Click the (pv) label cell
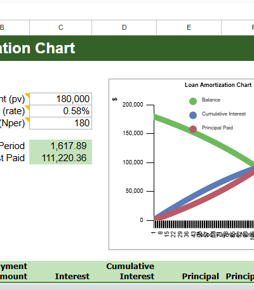This screenshot has height=290, width=254. (15, 99)
